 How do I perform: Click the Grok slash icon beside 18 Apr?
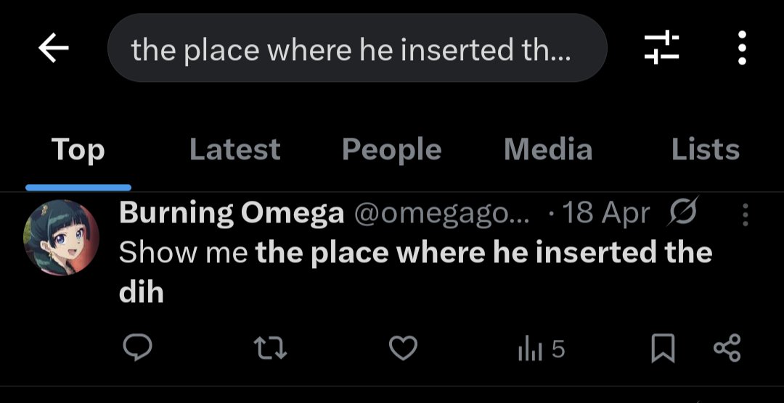[x=682, y=213]
